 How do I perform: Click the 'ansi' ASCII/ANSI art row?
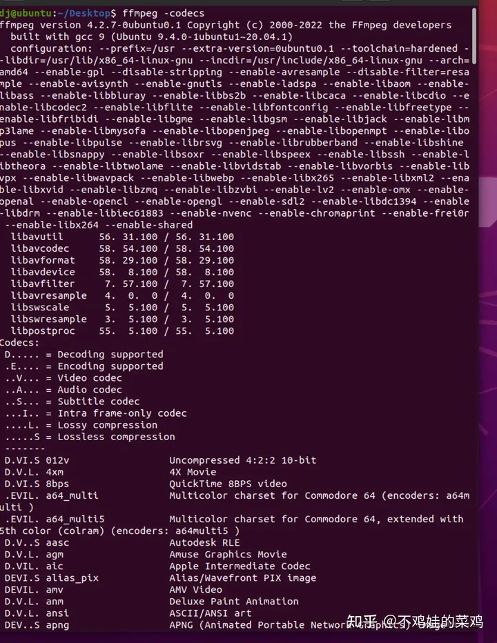128,613
